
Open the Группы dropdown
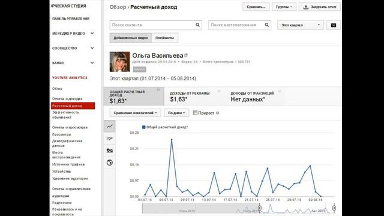coord(284,7)
